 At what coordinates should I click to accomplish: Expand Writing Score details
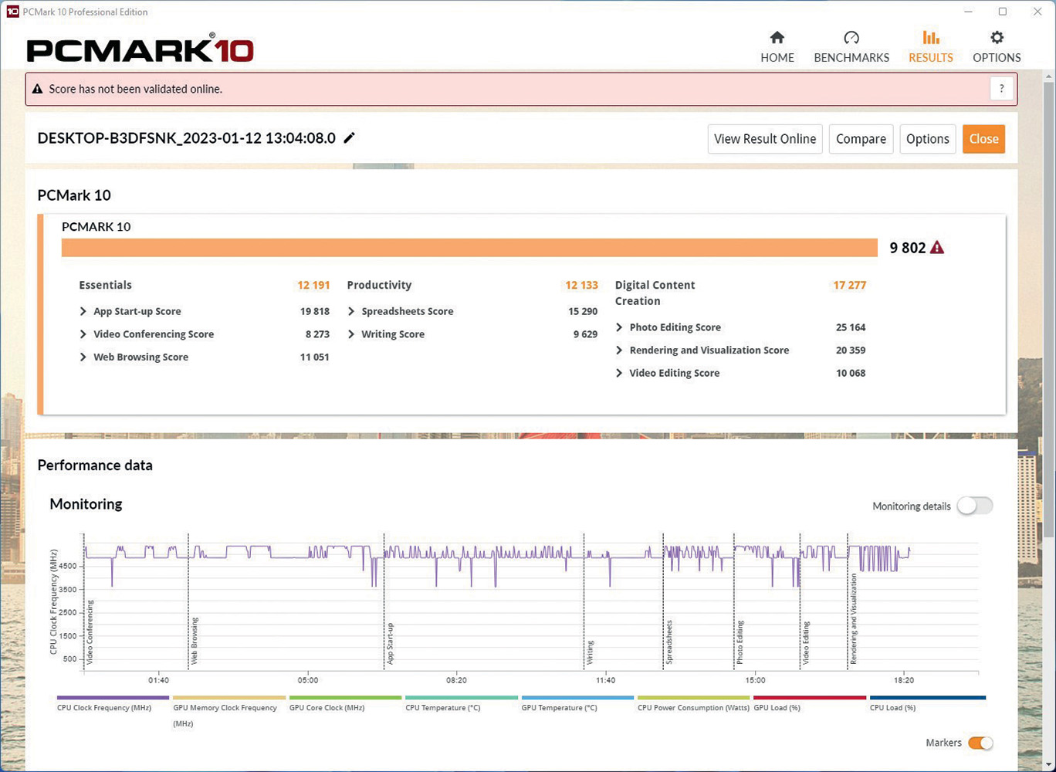click(x=351, y=334)
